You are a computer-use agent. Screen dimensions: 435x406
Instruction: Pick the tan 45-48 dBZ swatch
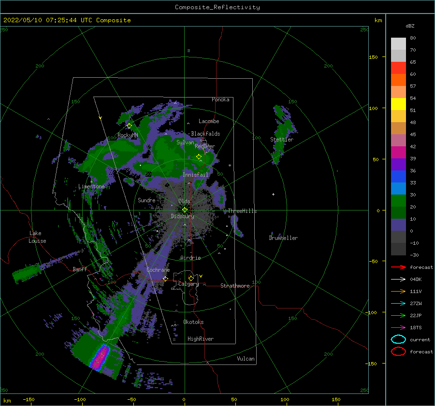398,128
